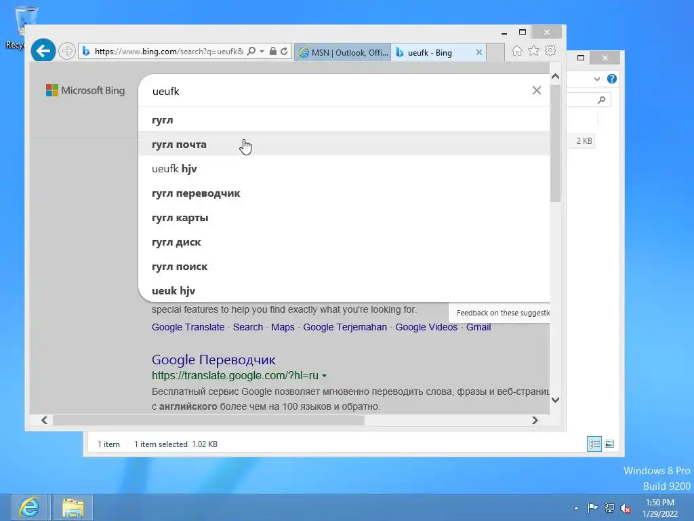Click the vertical scrollbar up arrow

556,77
